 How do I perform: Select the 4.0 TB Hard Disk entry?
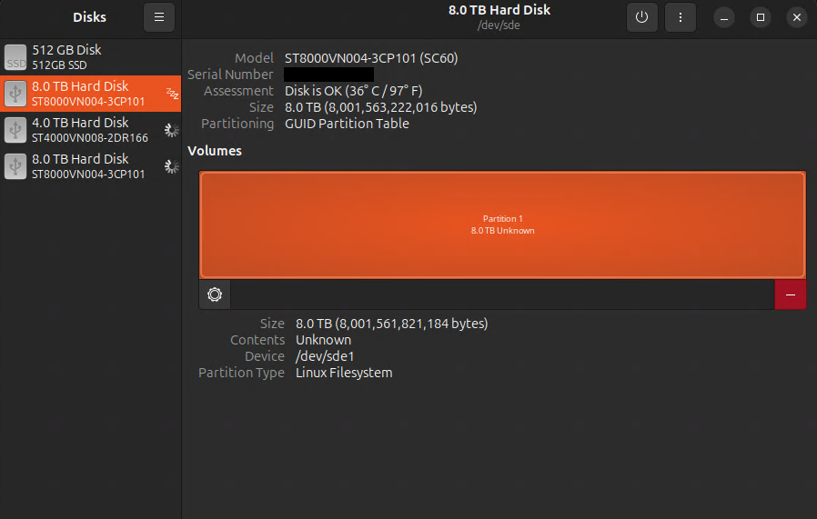pyautogui.click(x=91, y=130)
